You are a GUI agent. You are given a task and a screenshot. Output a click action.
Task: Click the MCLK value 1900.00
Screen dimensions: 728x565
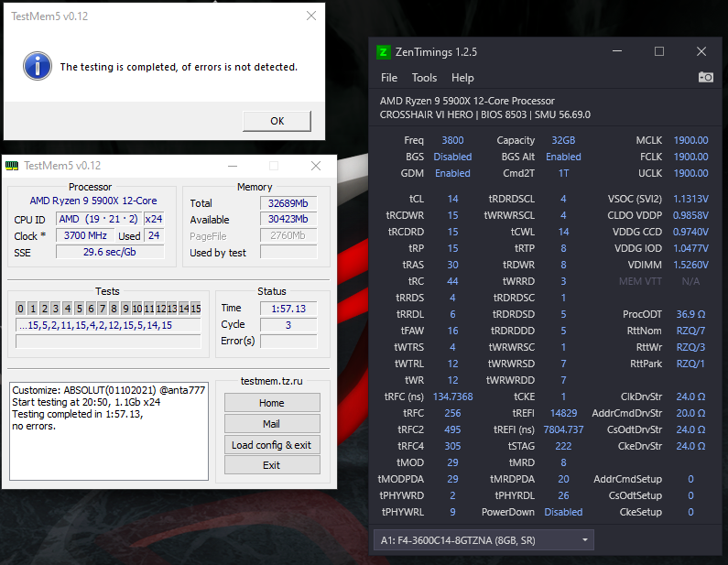690,140
